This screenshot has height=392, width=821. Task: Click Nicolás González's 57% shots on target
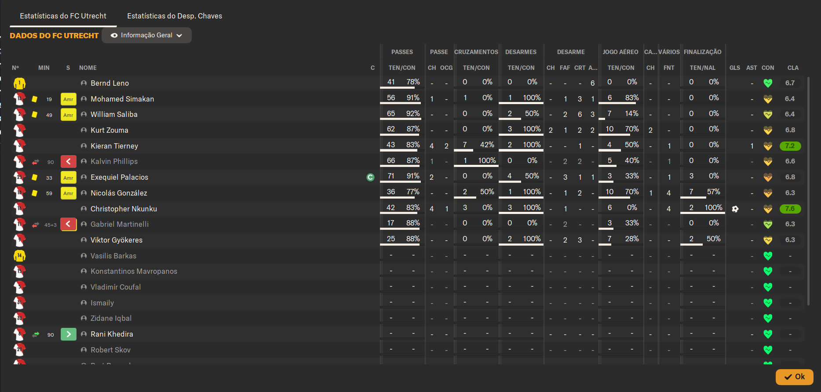(713, 192)
